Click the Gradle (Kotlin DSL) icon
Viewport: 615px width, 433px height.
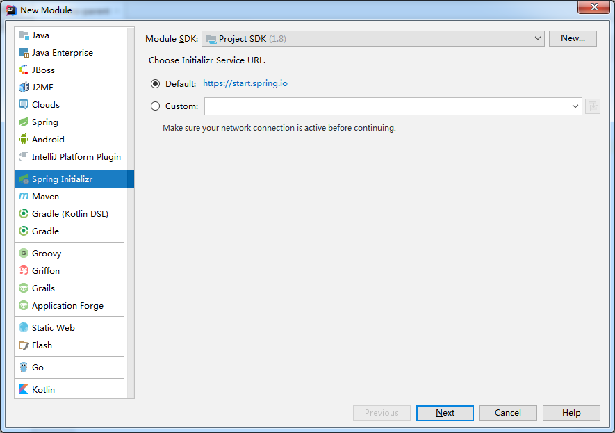(24, 213)
